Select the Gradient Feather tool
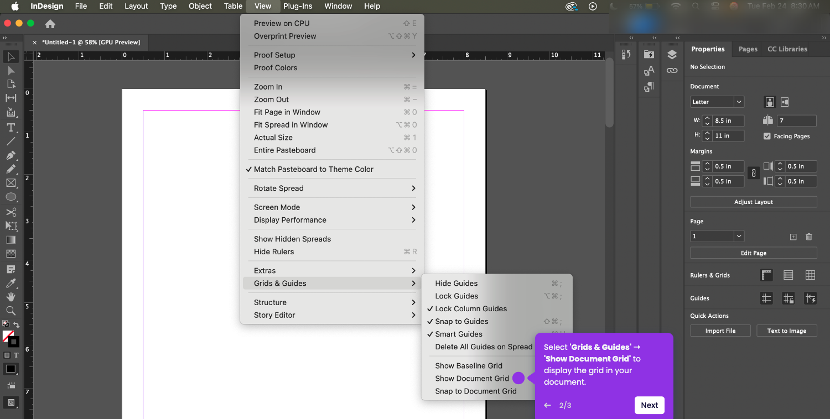The width and height of the screenshot is (830, 419). point(11,254)
